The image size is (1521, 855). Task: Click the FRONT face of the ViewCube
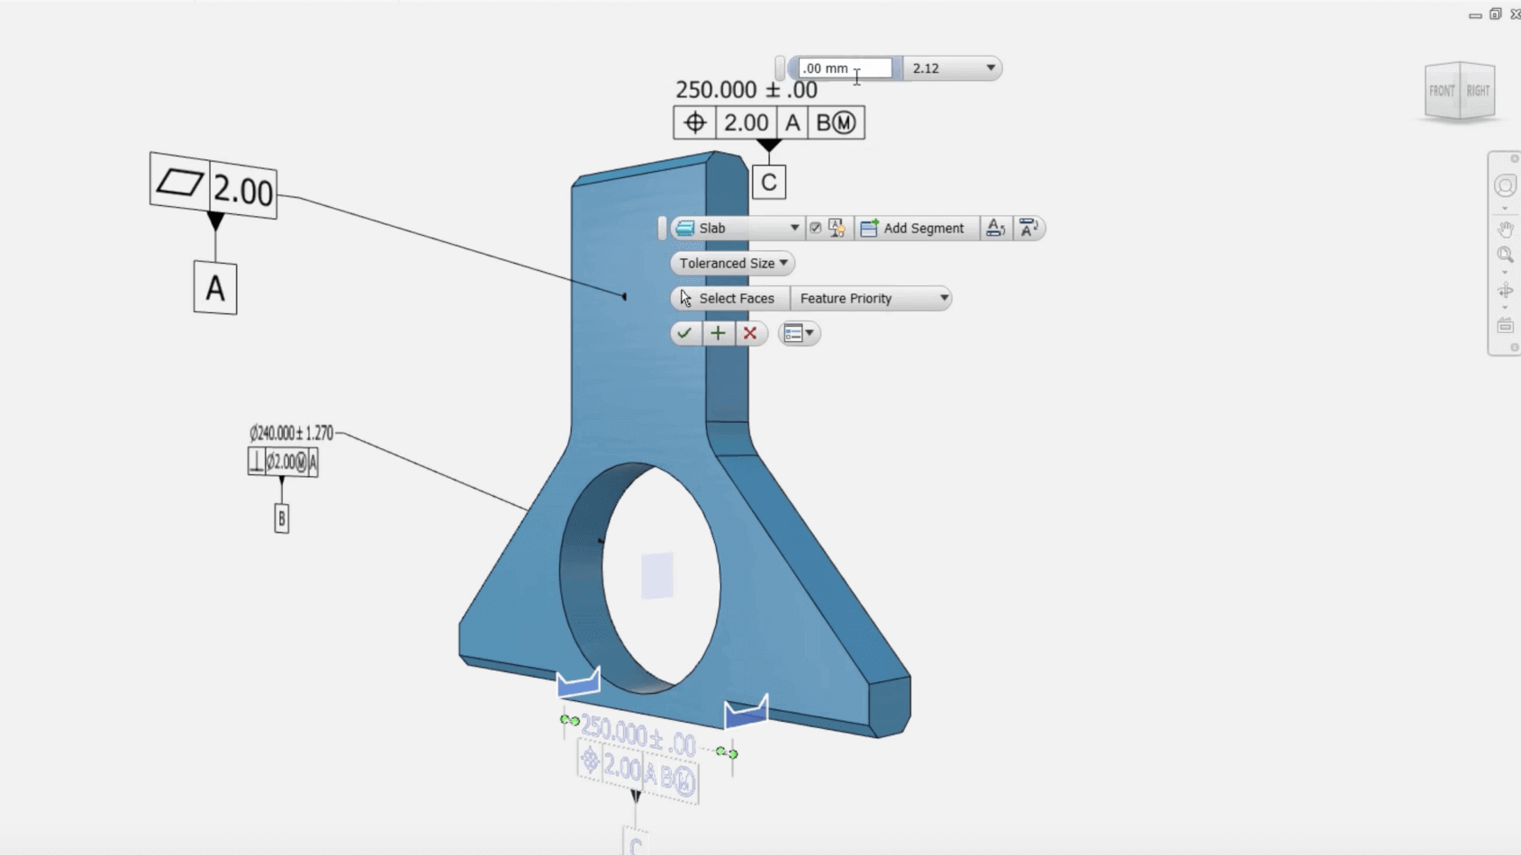pyautogui.click(x=1442, y=91)
